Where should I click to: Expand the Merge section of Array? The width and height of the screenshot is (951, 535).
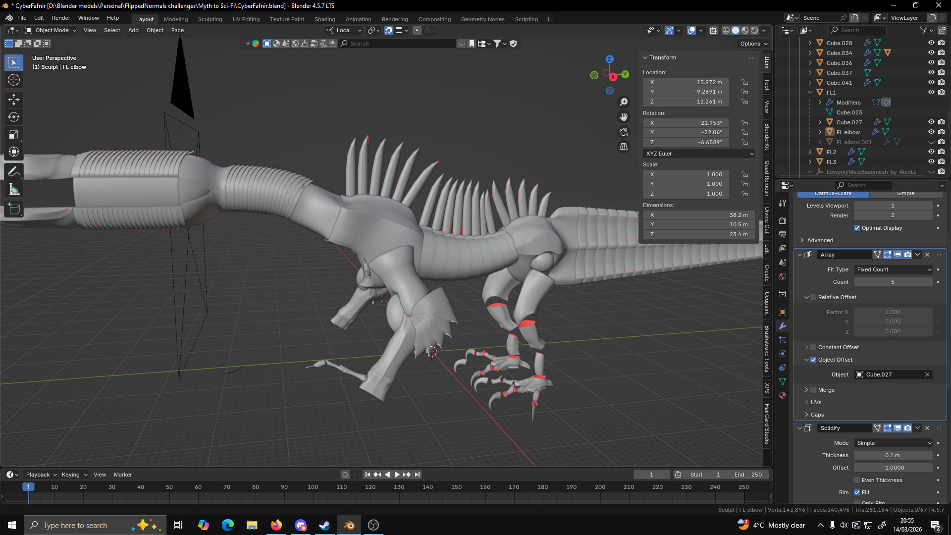(x=806, y=390)
